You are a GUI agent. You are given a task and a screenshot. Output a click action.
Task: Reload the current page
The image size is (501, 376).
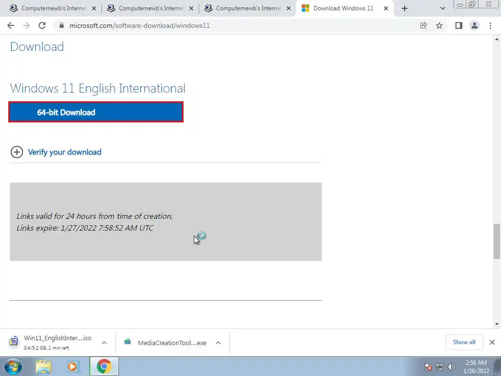[x=42, y=25]
